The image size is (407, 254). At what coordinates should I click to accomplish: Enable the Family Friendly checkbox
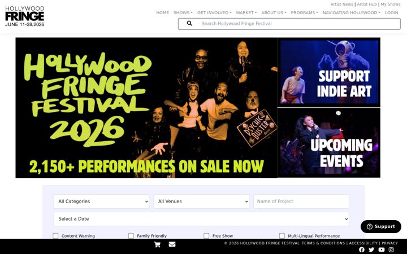[x=131, y=235]
